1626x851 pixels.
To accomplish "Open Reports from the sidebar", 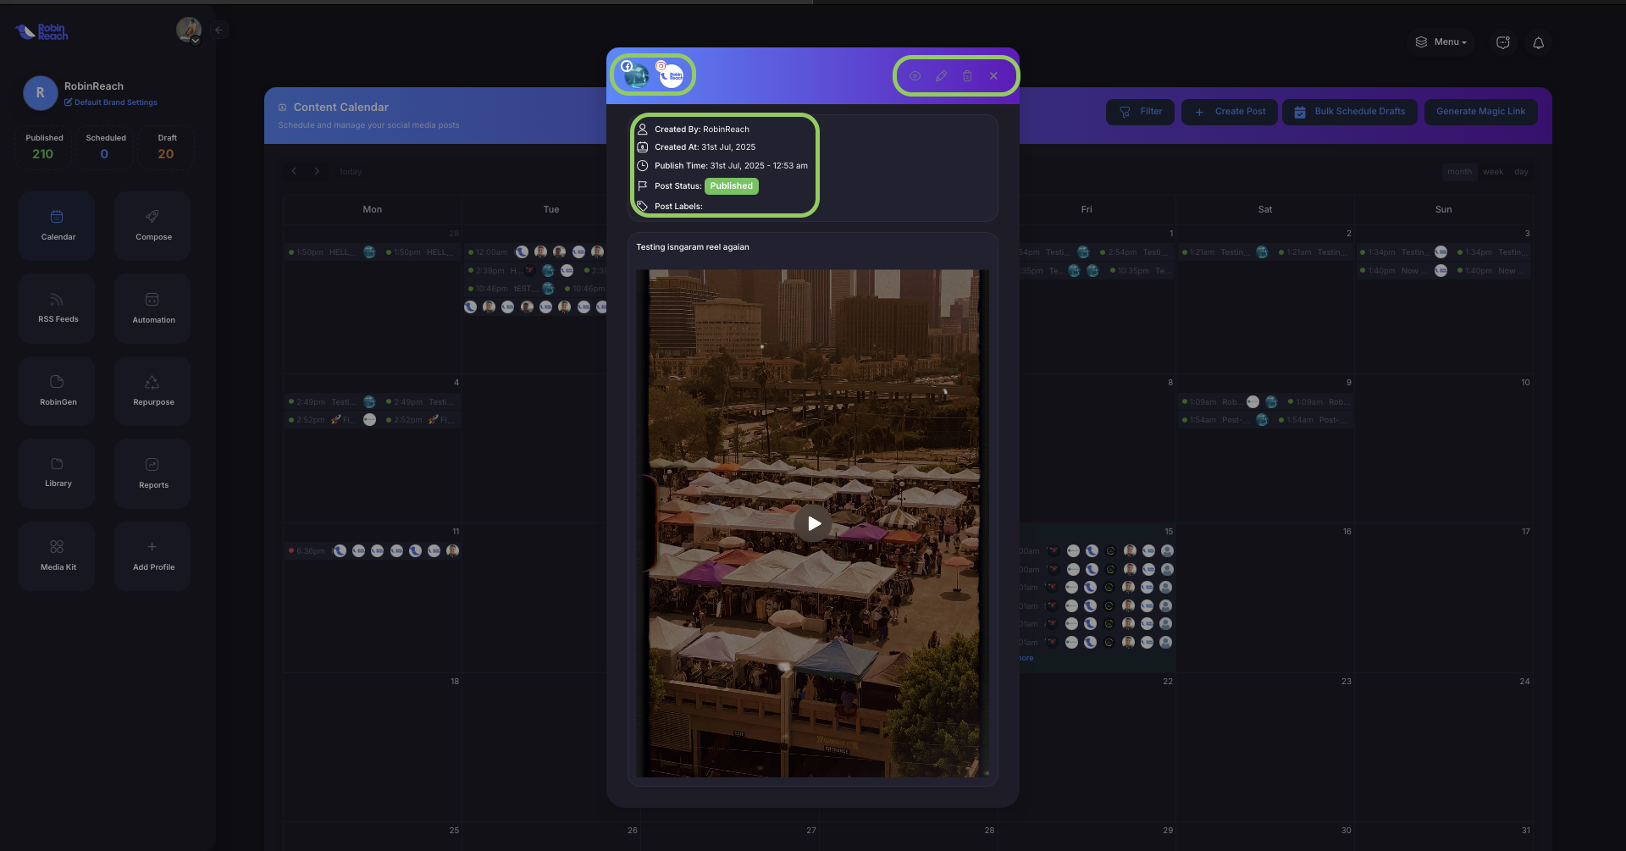I will [153, 473].
